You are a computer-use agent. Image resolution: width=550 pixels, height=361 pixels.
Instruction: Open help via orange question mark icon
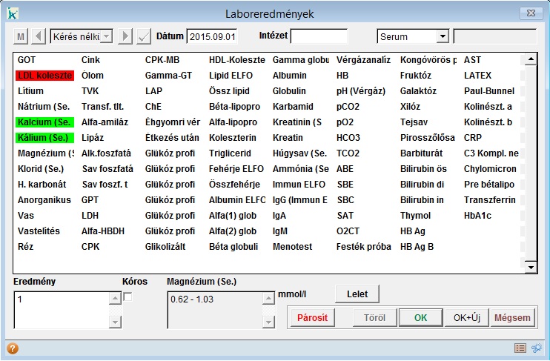click(13, 348)
